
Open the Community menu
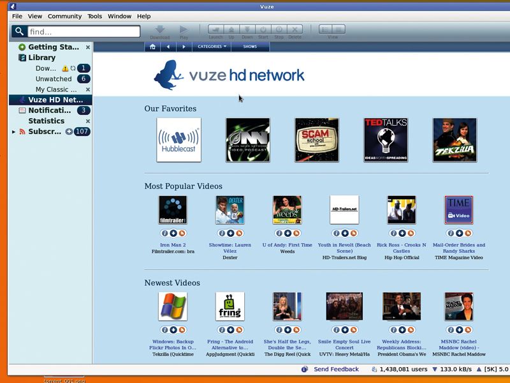tap(64, 17)
